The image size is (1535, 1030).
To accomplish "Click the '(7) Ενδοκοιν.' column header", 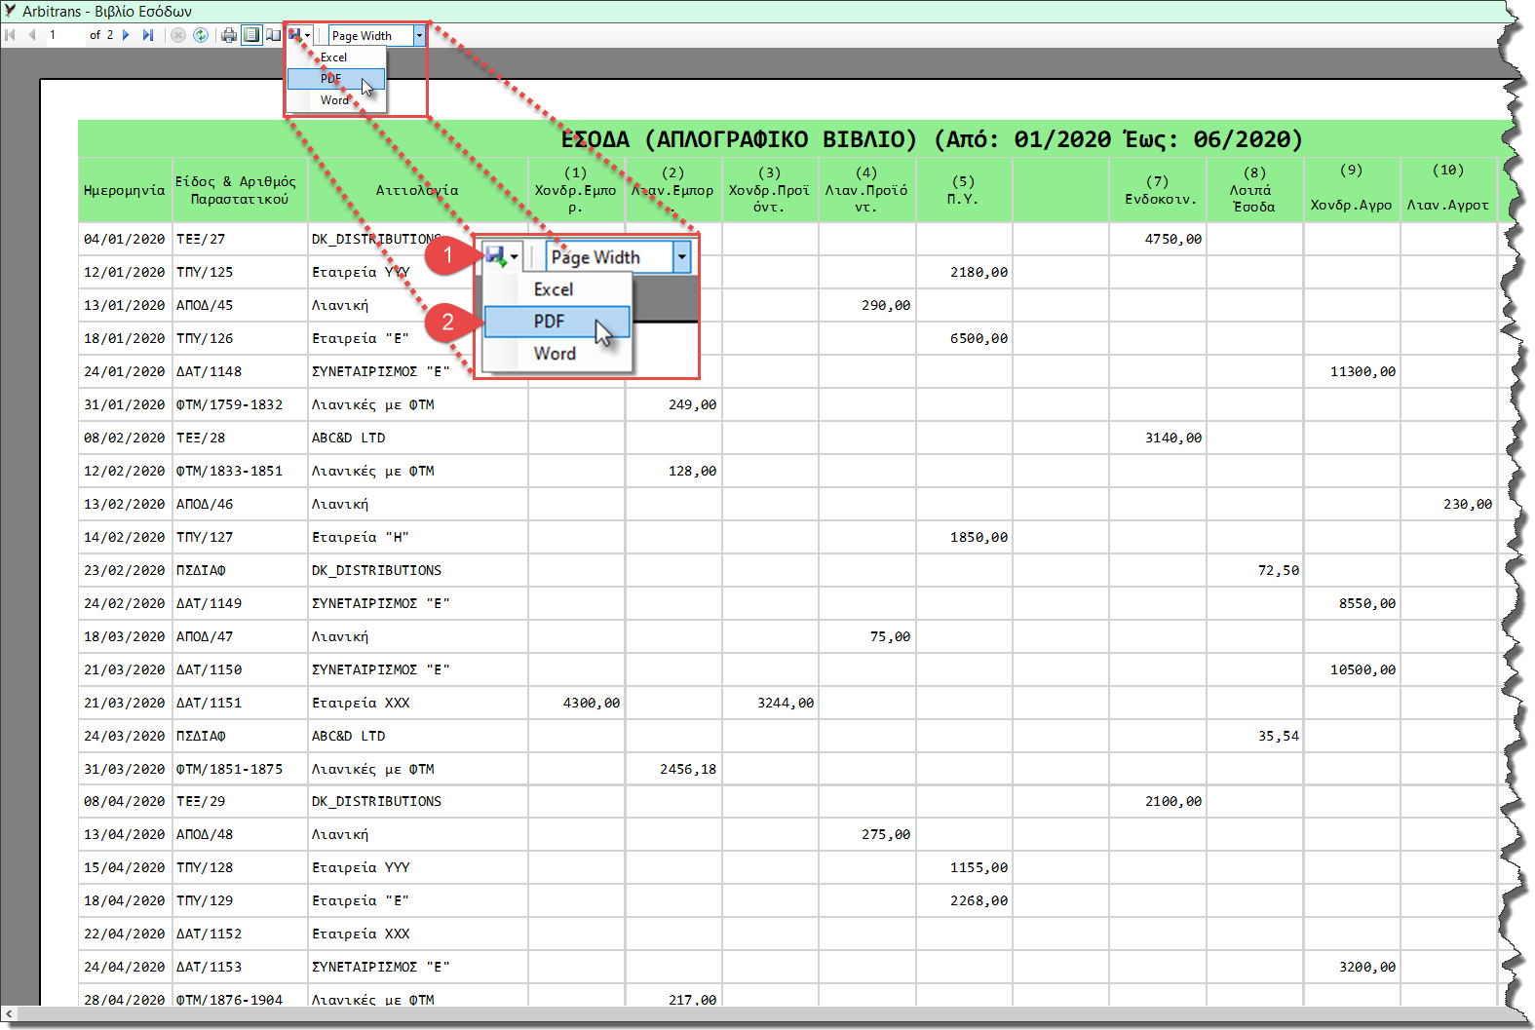I will point(1157,190).
